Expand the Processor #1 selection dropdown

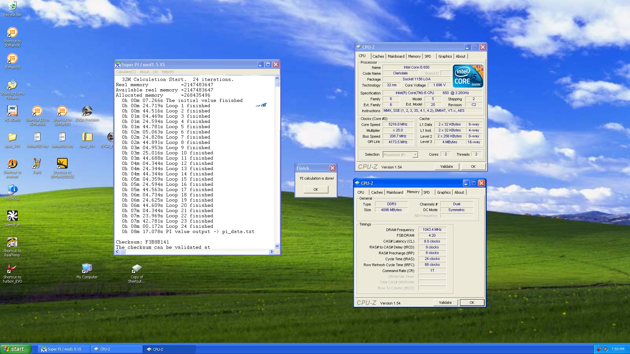click(415, 155)
